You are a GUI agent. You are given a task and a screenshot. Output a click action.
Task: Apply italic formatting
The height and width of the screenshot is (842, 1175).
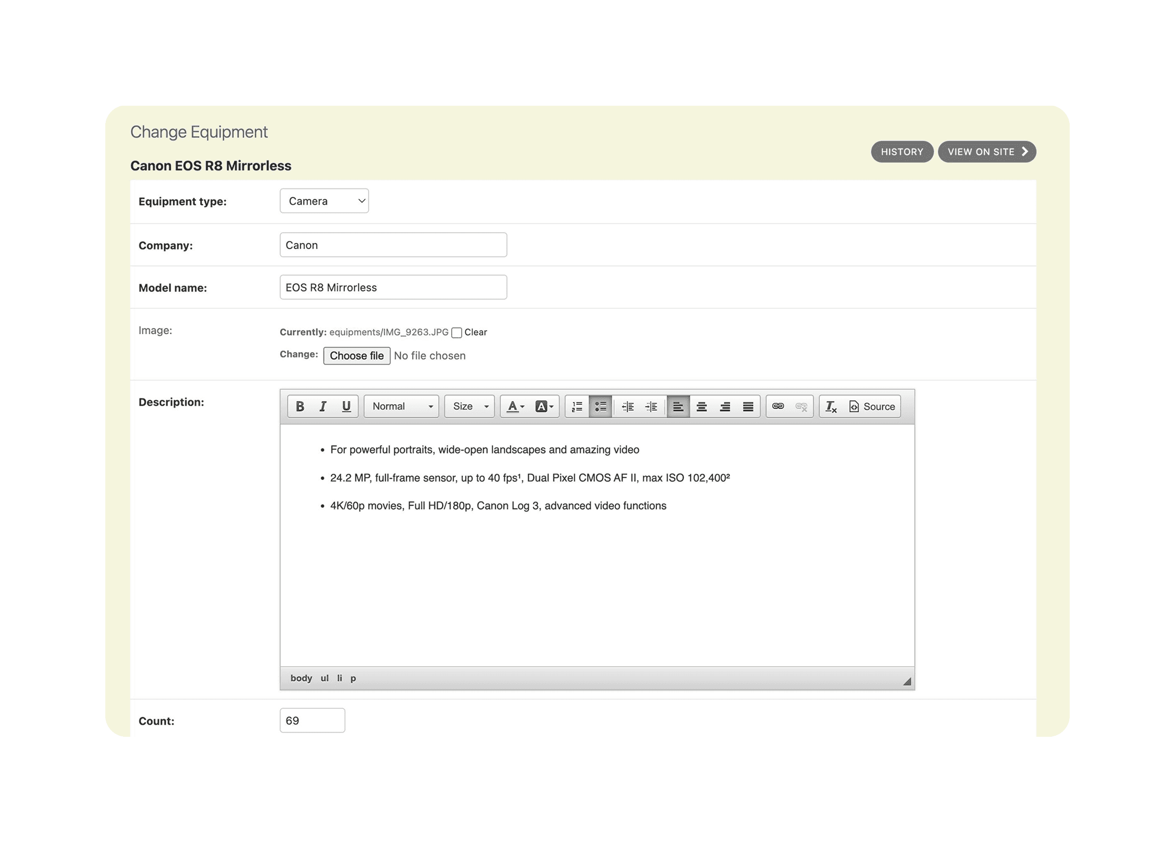click(323, 406)
